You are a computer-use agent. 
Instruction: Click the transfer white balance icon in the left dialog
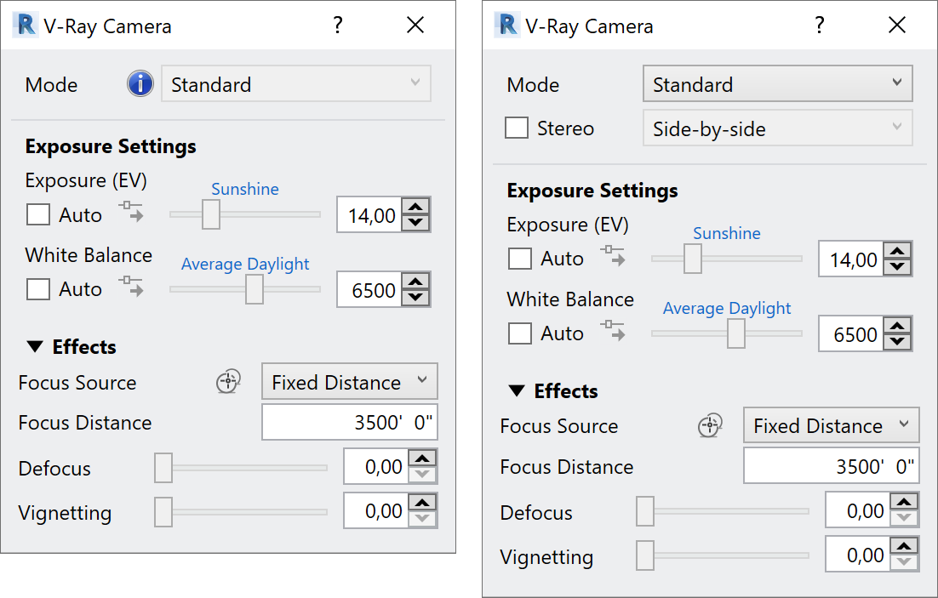point(131,287)
